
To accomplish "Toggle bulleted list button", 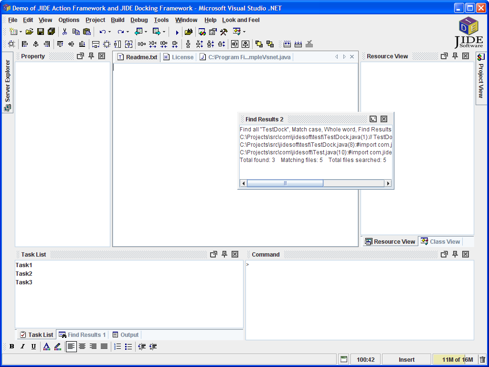I will (128, 346).
